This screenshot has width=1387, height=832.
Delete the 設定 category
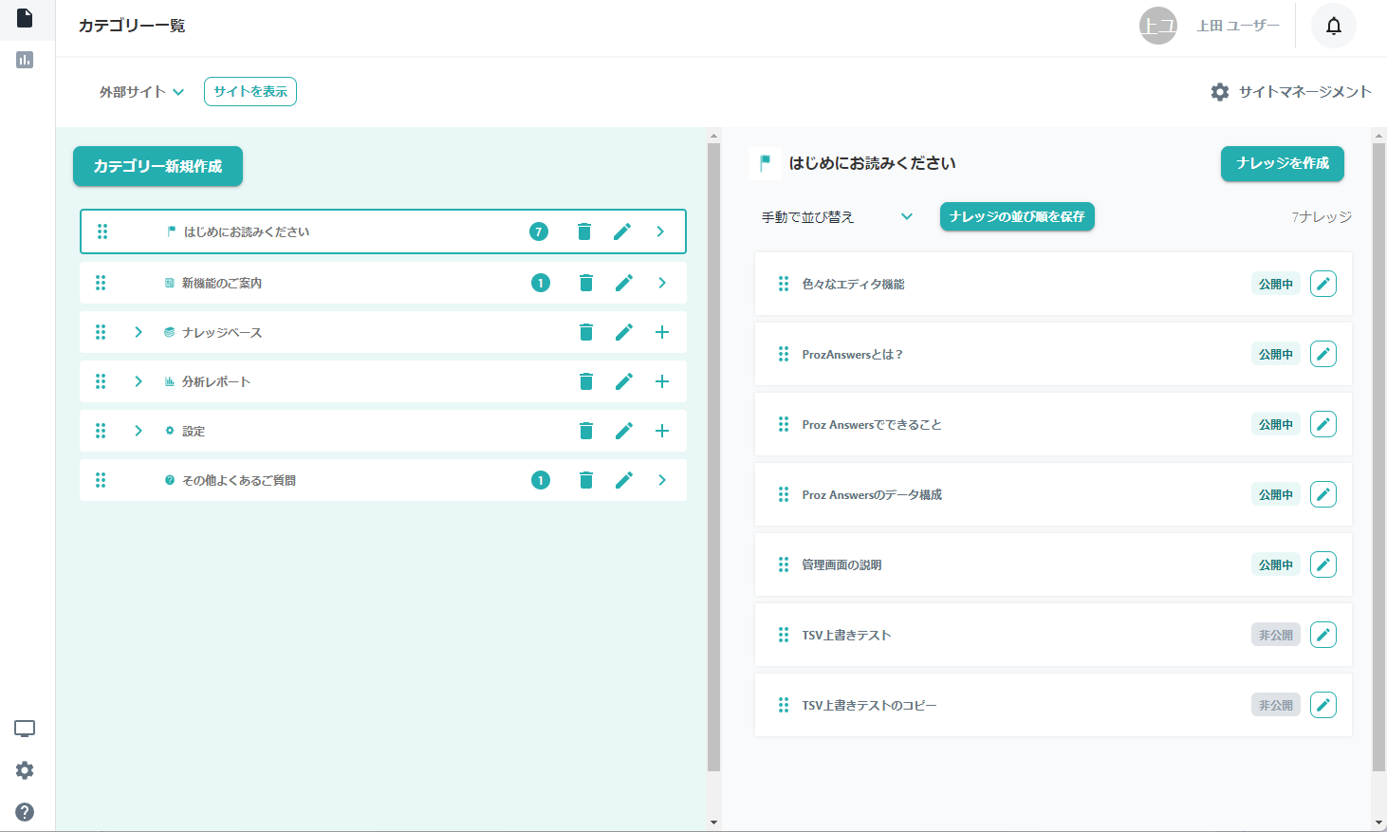[585, 431]
